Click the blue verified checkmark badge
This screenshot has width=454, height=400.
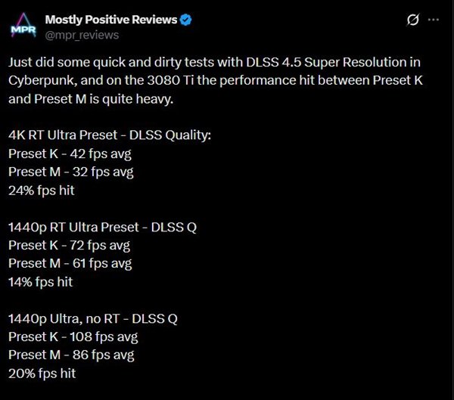tap(185, 20)
